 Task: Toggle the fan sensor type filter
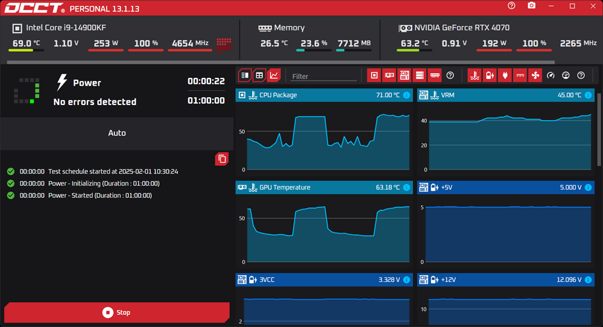coord(535,75)
